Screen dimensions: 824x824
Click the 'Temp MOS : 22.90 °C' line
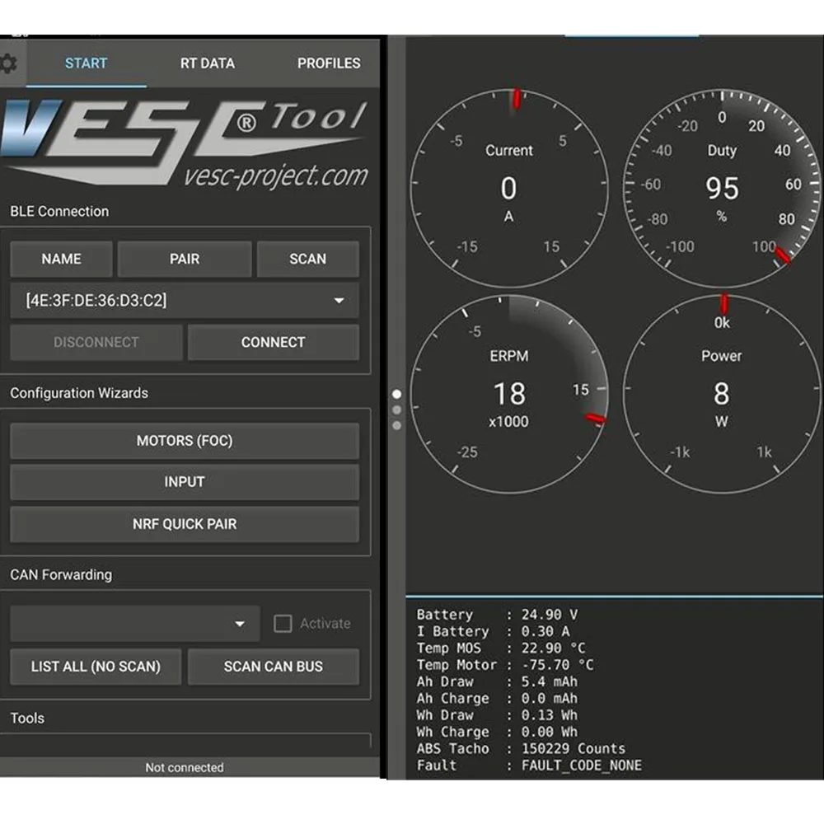tap(501, 648)
